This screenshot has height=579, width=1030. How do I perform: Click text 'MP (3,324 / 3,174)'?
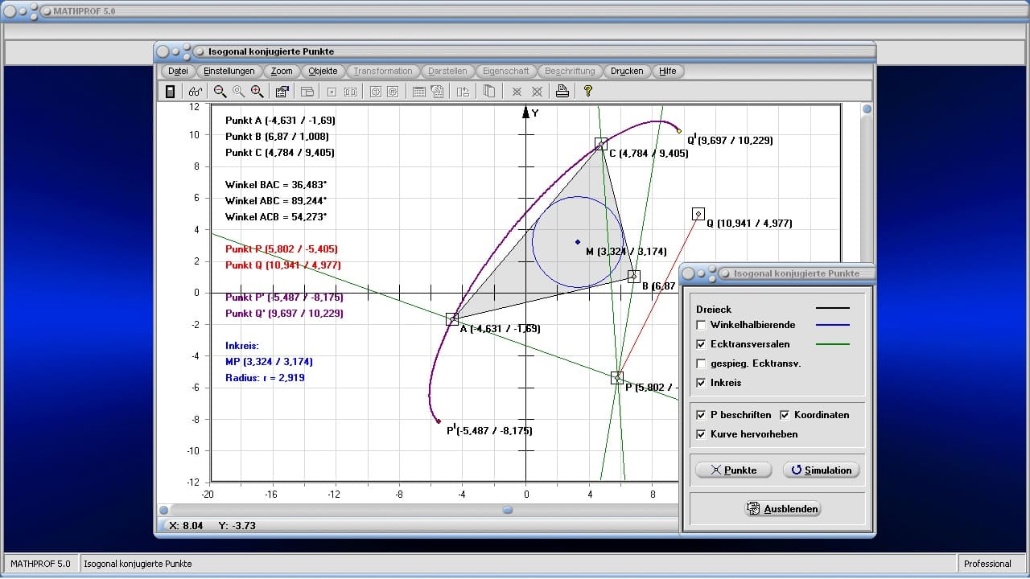tap(269, 362)
